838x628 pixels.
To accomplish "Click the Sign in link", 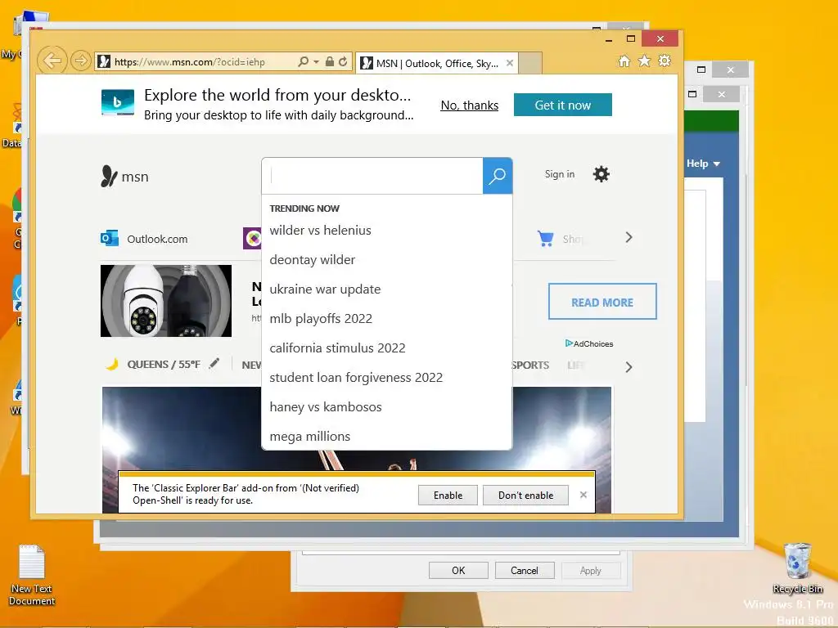I will click(x=560, y=174).
